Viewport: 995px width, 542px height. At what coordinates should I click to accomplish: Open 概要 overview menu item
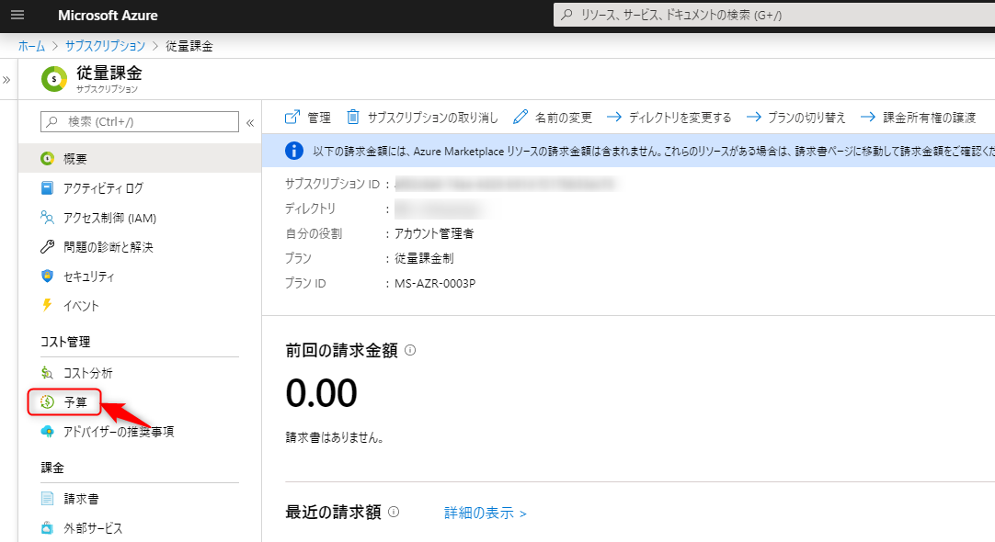(140, 159)
